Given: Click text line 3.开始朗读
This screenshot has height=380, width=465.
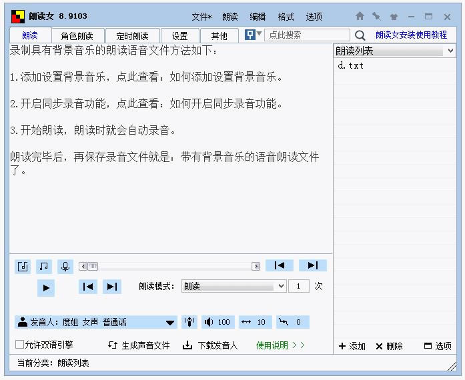Looking at the screenshot, I should [93, 130].
